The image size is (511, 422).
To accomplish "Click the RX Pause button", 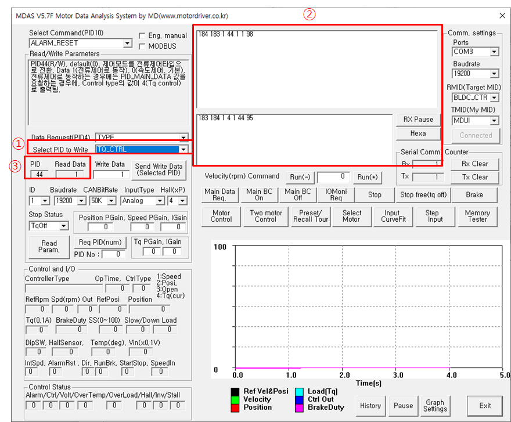I will 418,120.
